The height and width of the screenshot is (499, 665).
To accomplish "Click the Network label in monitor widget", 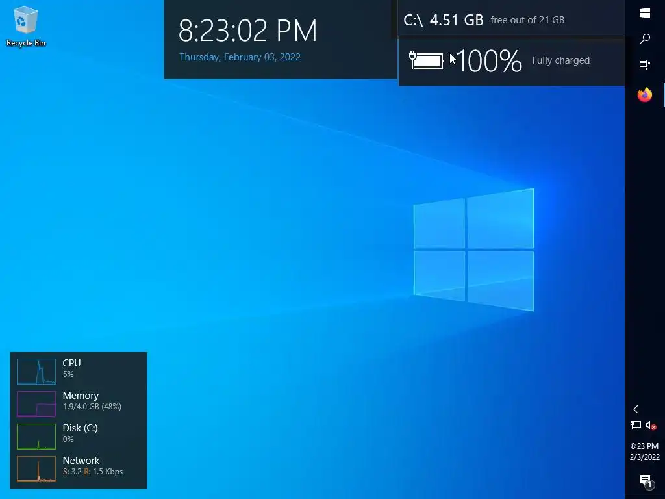I will point(81,461).
